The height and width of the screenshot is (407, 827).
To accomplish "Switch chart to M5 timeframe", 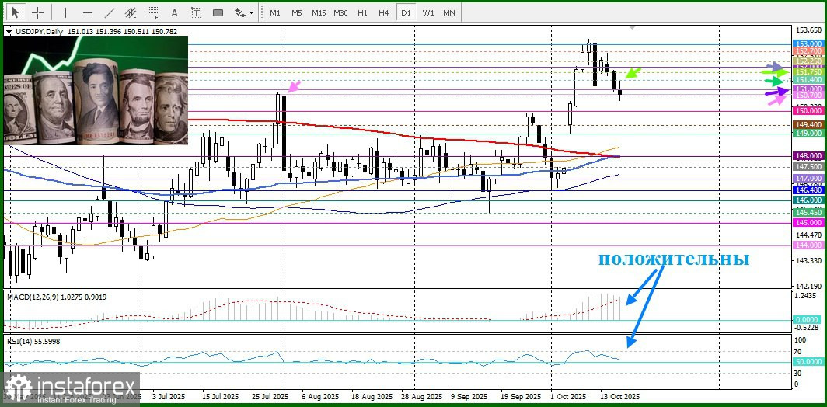I will pos(296,12).
